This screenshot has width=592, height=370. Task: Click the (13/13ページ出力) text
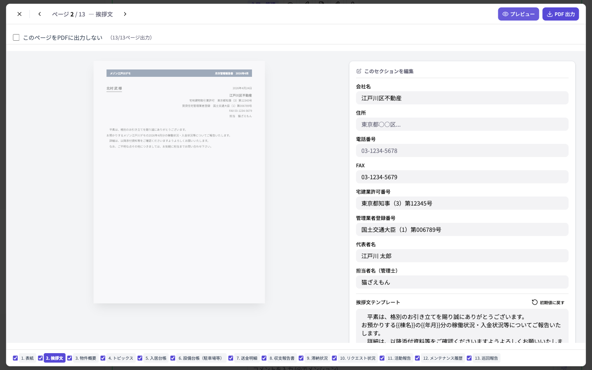click(131, 37)
